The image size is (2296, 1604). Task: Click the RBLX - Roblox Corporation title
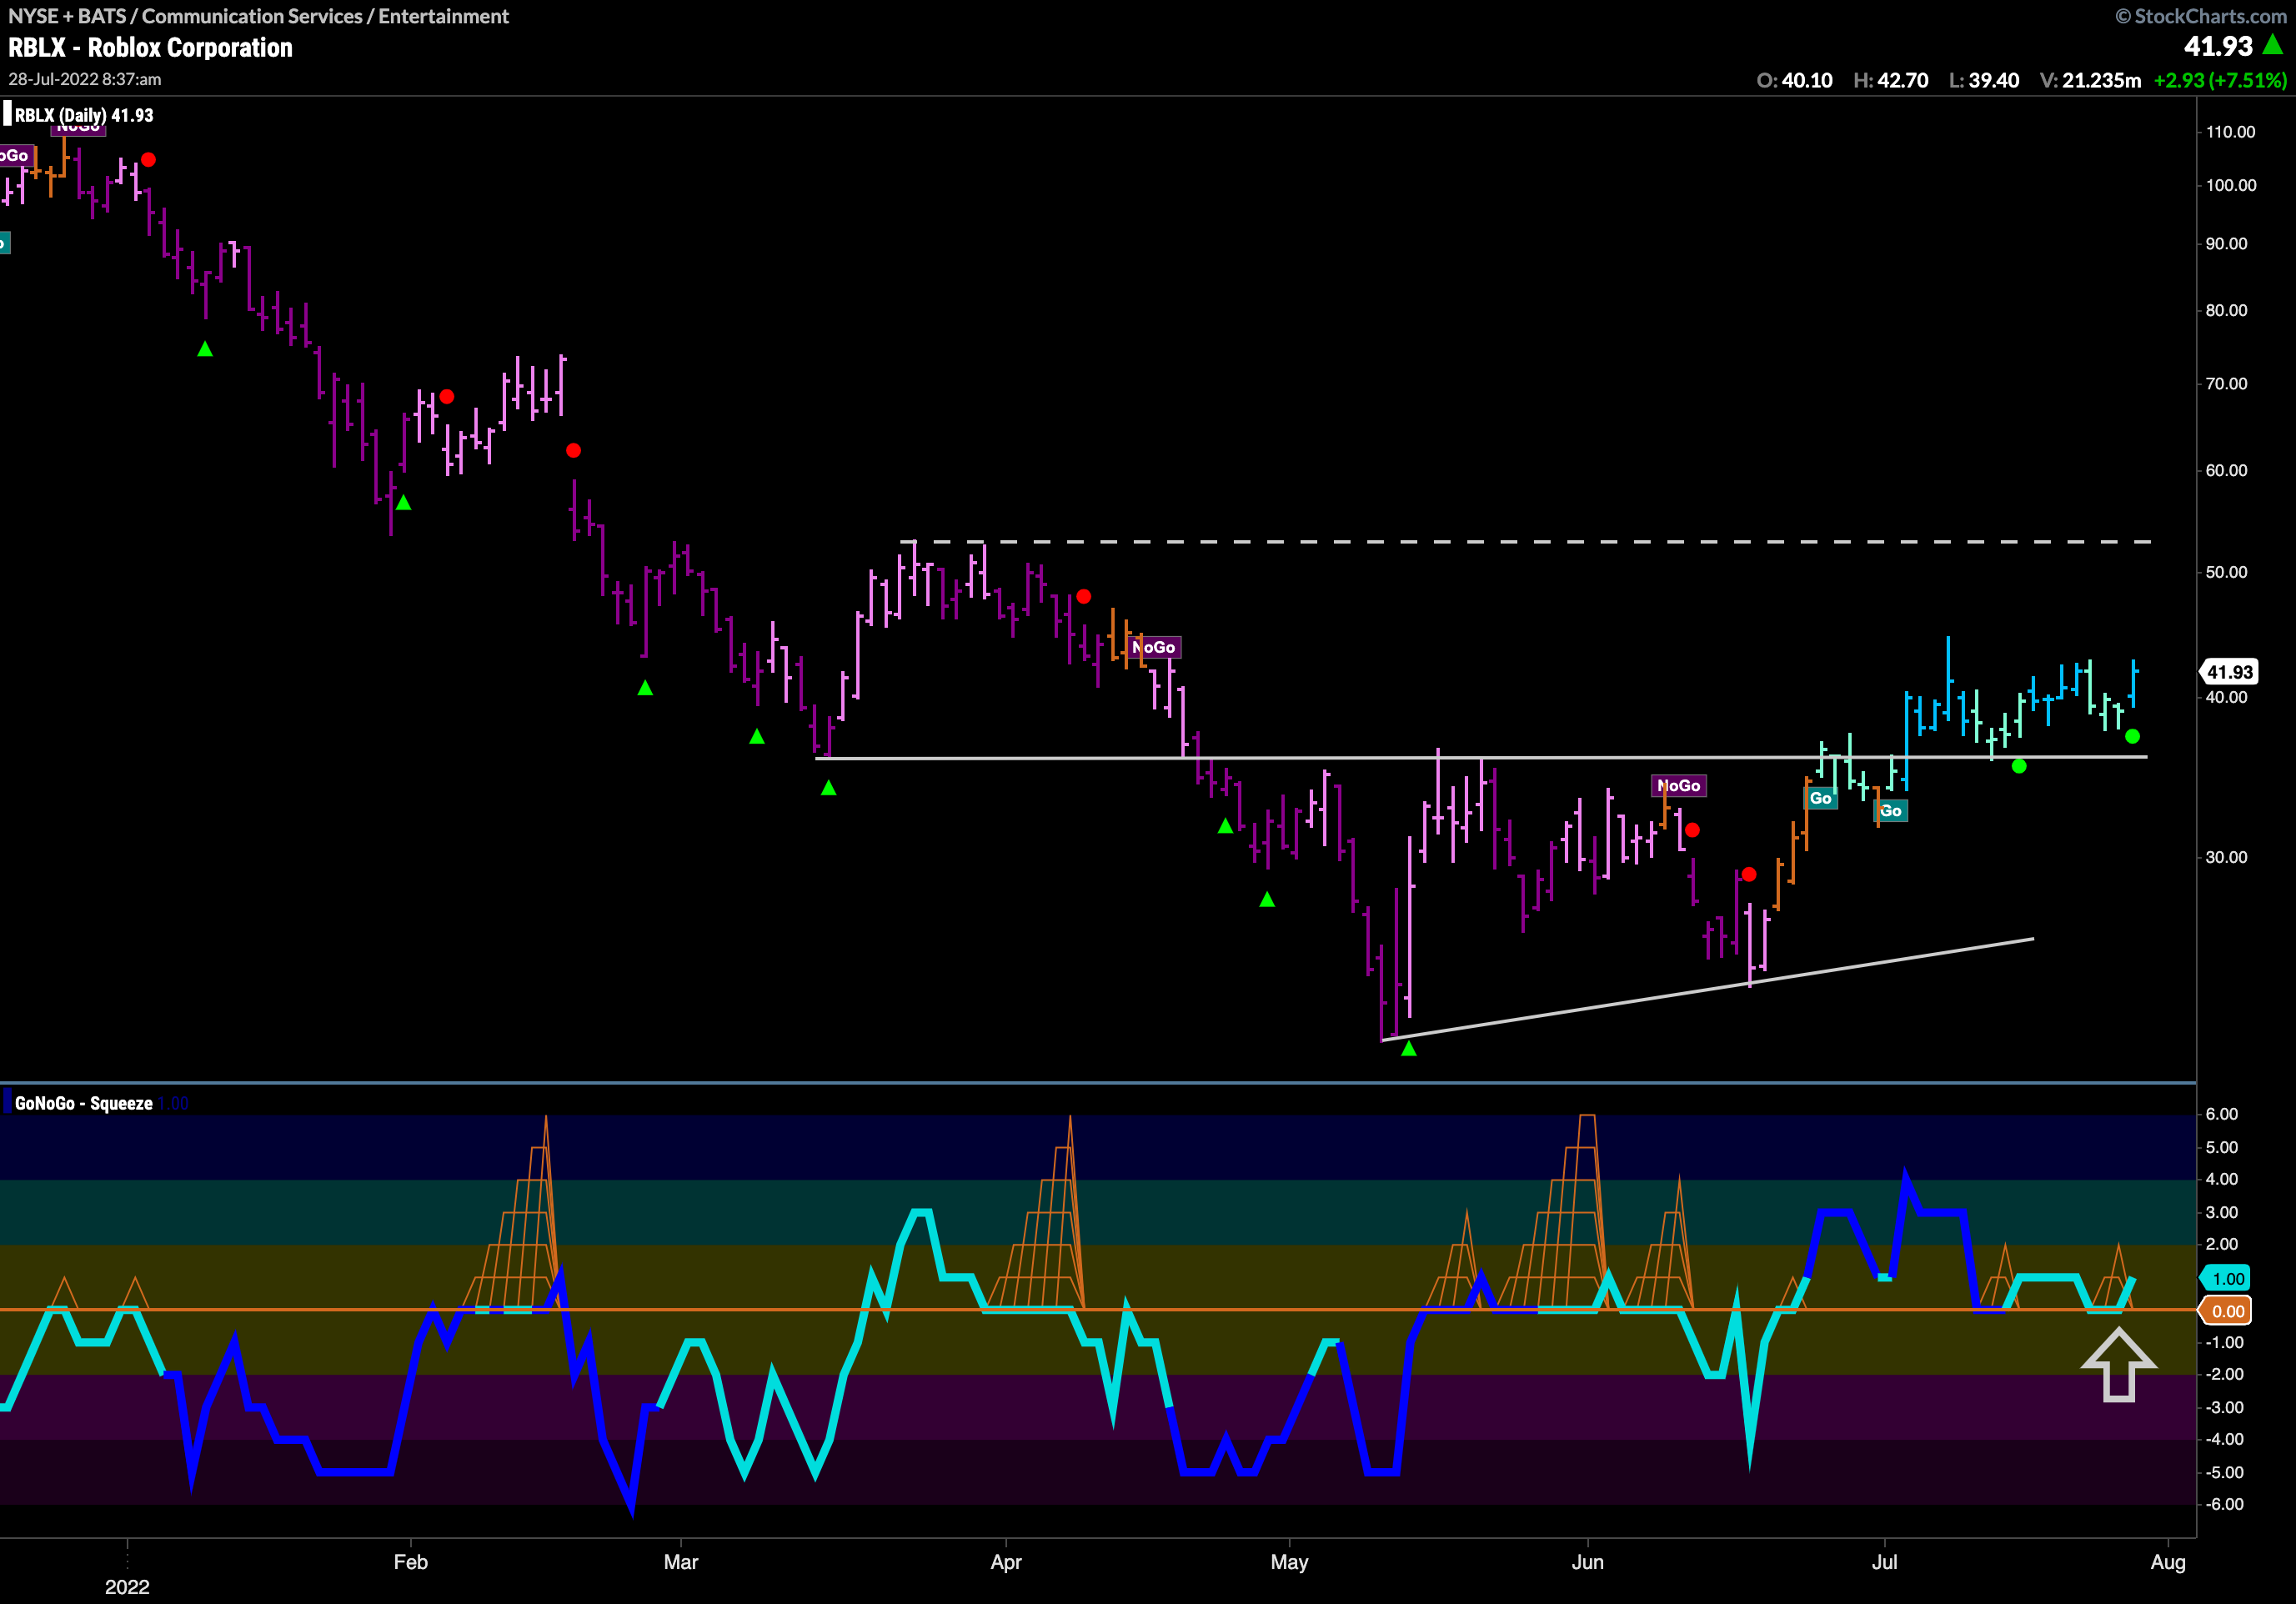point(150,48)
